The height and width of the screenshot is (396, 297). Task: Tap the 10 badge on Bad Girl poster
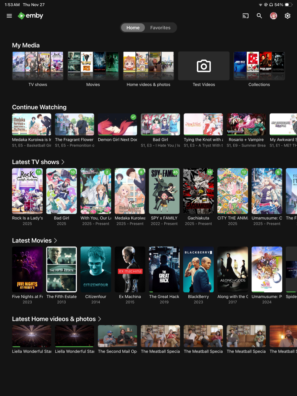pos(73,172)
